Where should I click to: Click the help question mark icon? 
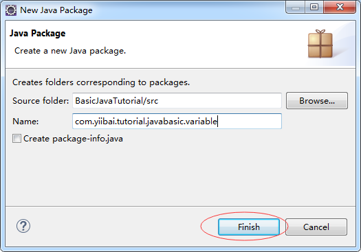tap(23, 226)
